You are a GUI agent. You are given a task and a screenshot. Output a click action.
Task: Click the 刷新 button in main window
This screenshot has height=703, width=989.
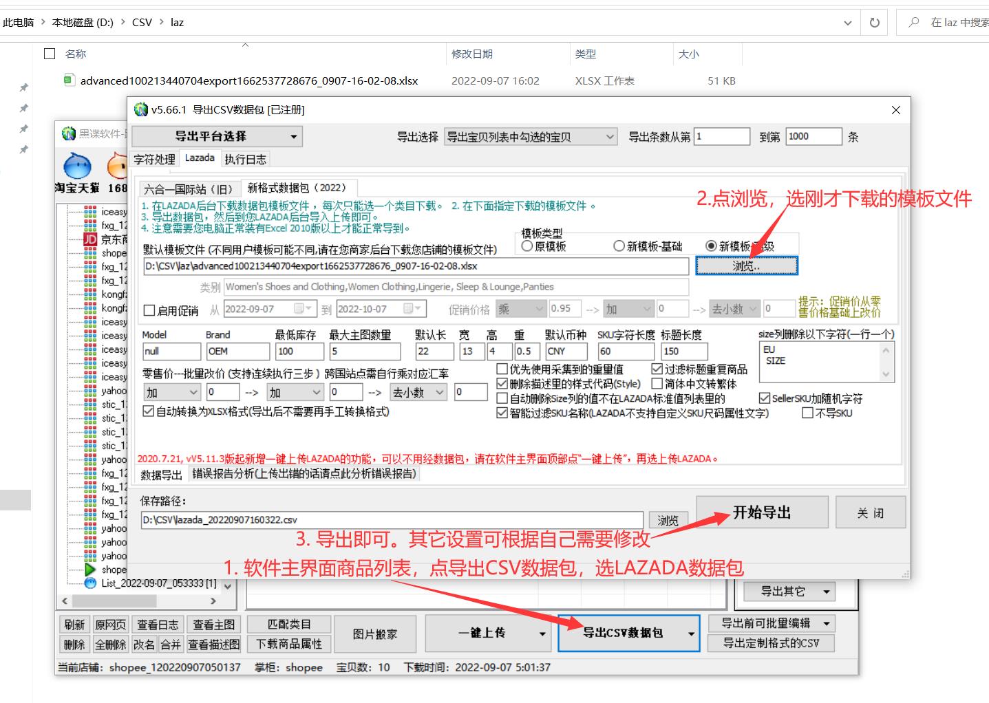coord(74,625)
